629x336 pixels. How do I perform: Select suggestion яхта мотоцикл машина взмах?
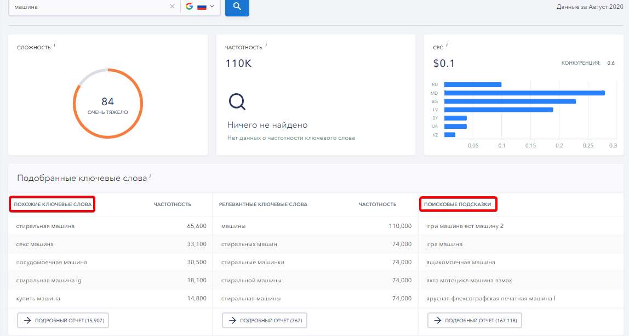tap(469, 280)
